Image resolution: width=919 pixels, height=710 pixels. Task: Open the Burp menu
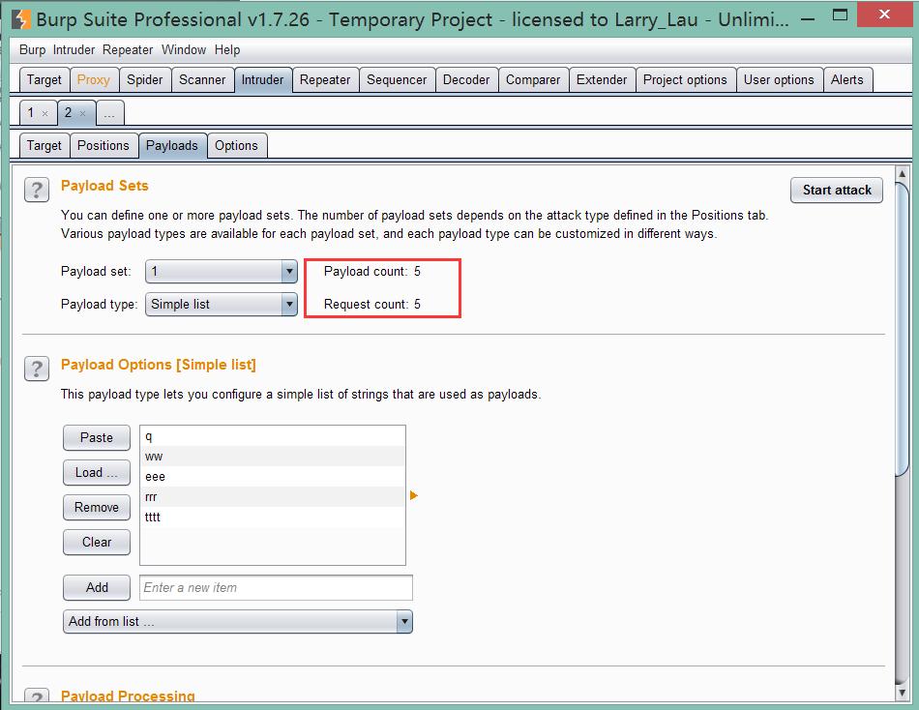(32, 50)
